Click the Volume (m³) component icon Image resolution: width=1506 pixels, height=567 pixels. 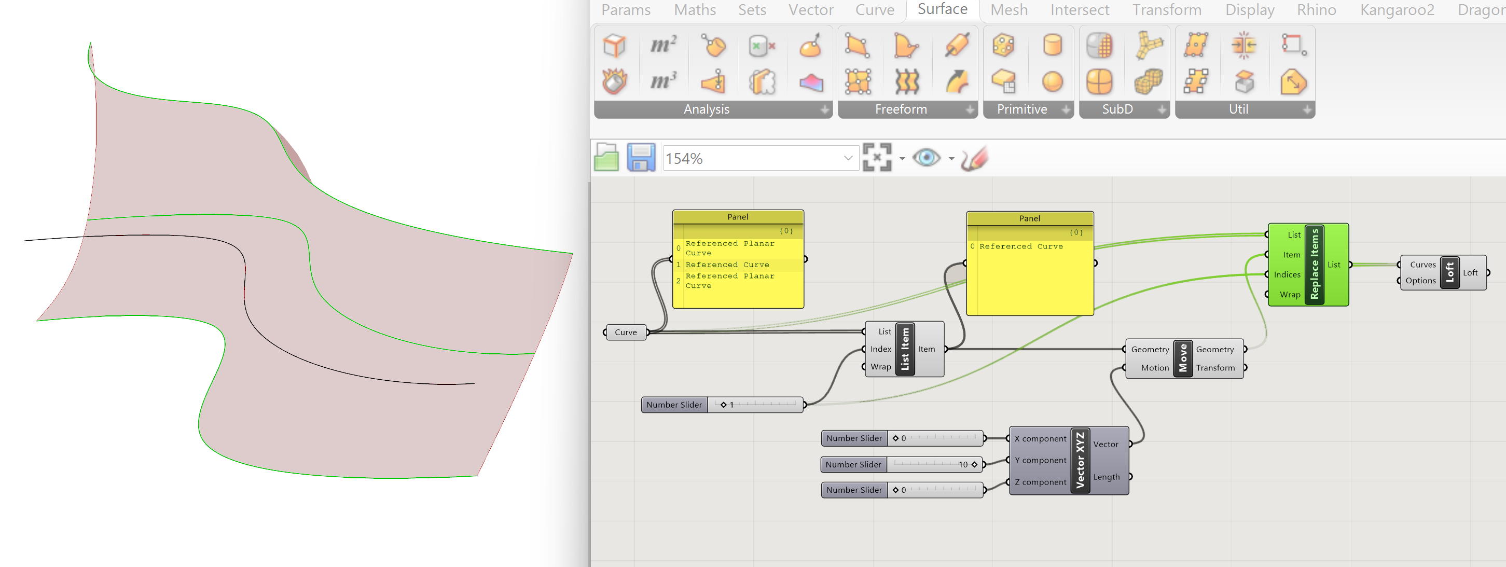coord(664,81)
